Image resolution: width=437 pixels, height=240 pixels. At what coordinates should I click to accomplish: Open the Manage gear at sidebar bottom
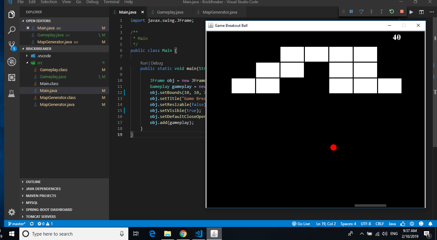(12, 212)
